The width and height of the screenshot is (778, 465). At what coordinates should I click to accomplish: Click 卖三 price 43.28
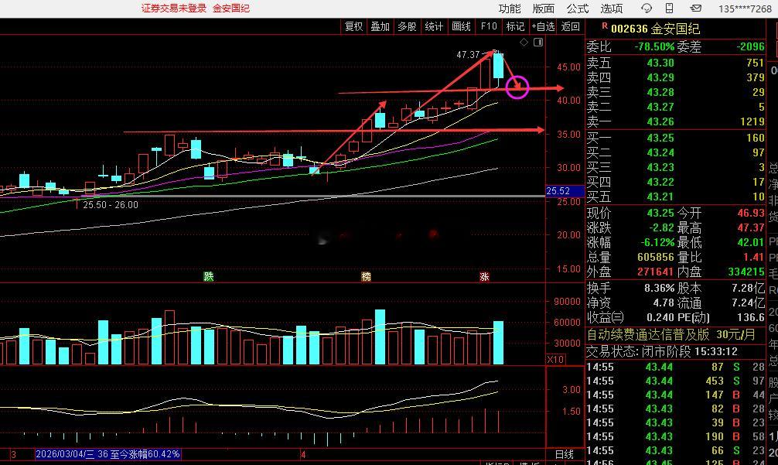pyautogui.click(x=660, y=92)
